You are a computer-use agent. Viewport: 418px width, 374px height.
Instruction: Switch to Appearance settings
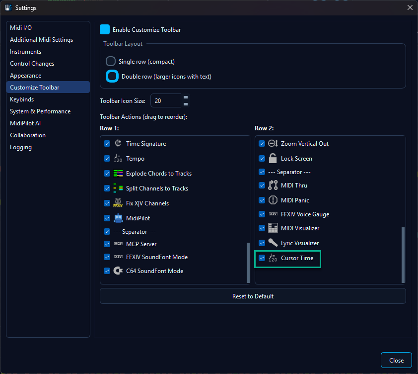[48, 76]
